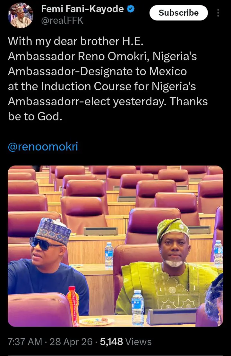Click the 5,148 views number
The image size is (231, 356).
pos(111,342)
